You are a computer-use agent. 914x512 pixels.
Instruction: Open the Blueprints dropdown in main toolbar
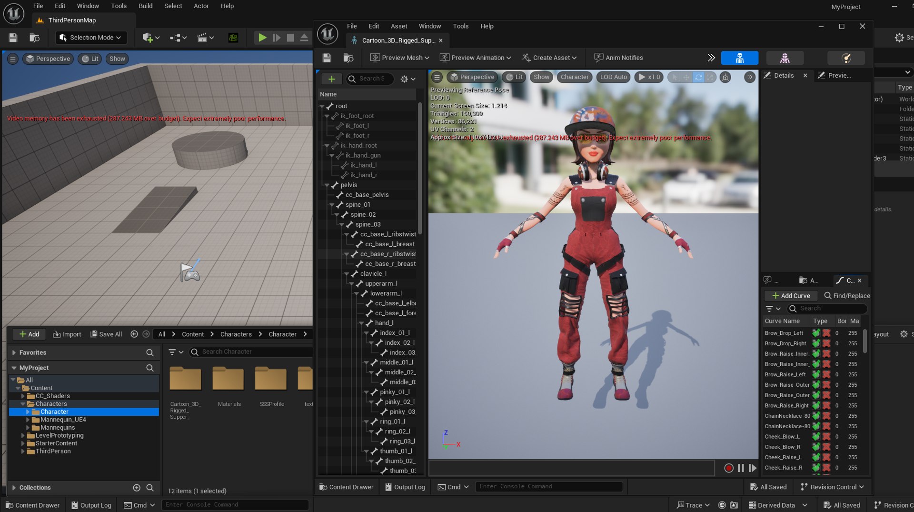(x=178, y=38)
